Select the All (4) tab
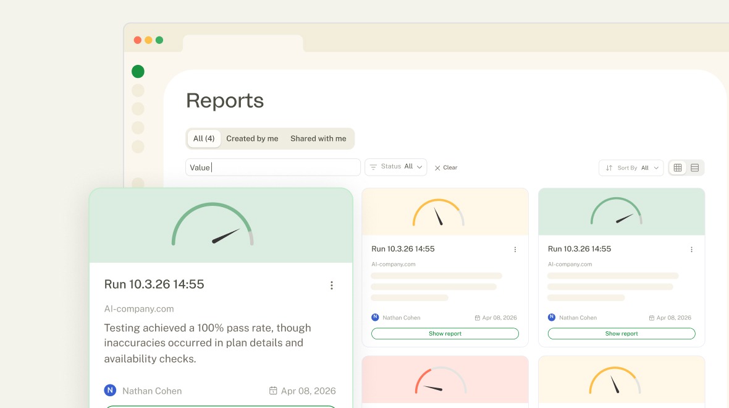This screenshot has height=408, width=729. tap(204, 138)
